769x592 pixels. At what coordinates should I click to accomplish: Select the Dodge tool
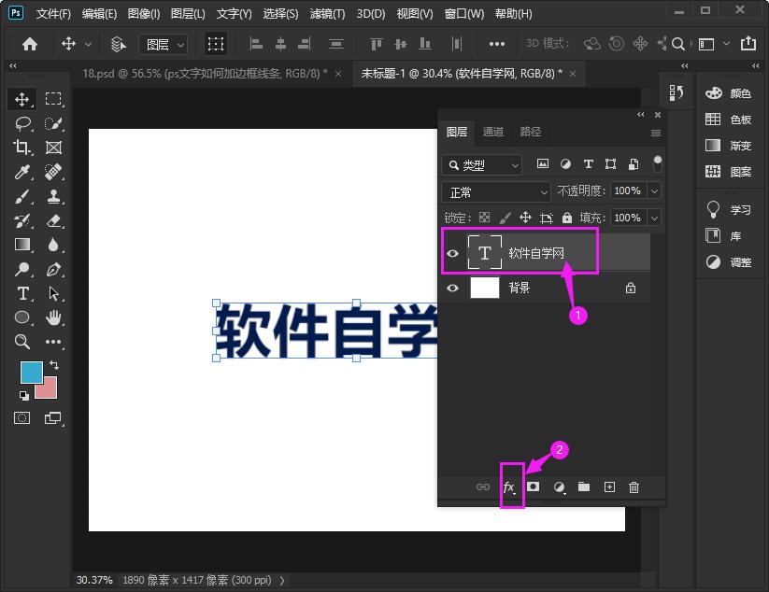click(x=22, y=269)
